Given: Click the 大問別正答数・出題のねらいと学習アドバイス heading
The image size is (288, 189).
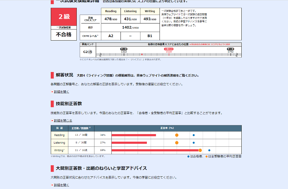Looking at the screenshot, I should coord(101,168).
